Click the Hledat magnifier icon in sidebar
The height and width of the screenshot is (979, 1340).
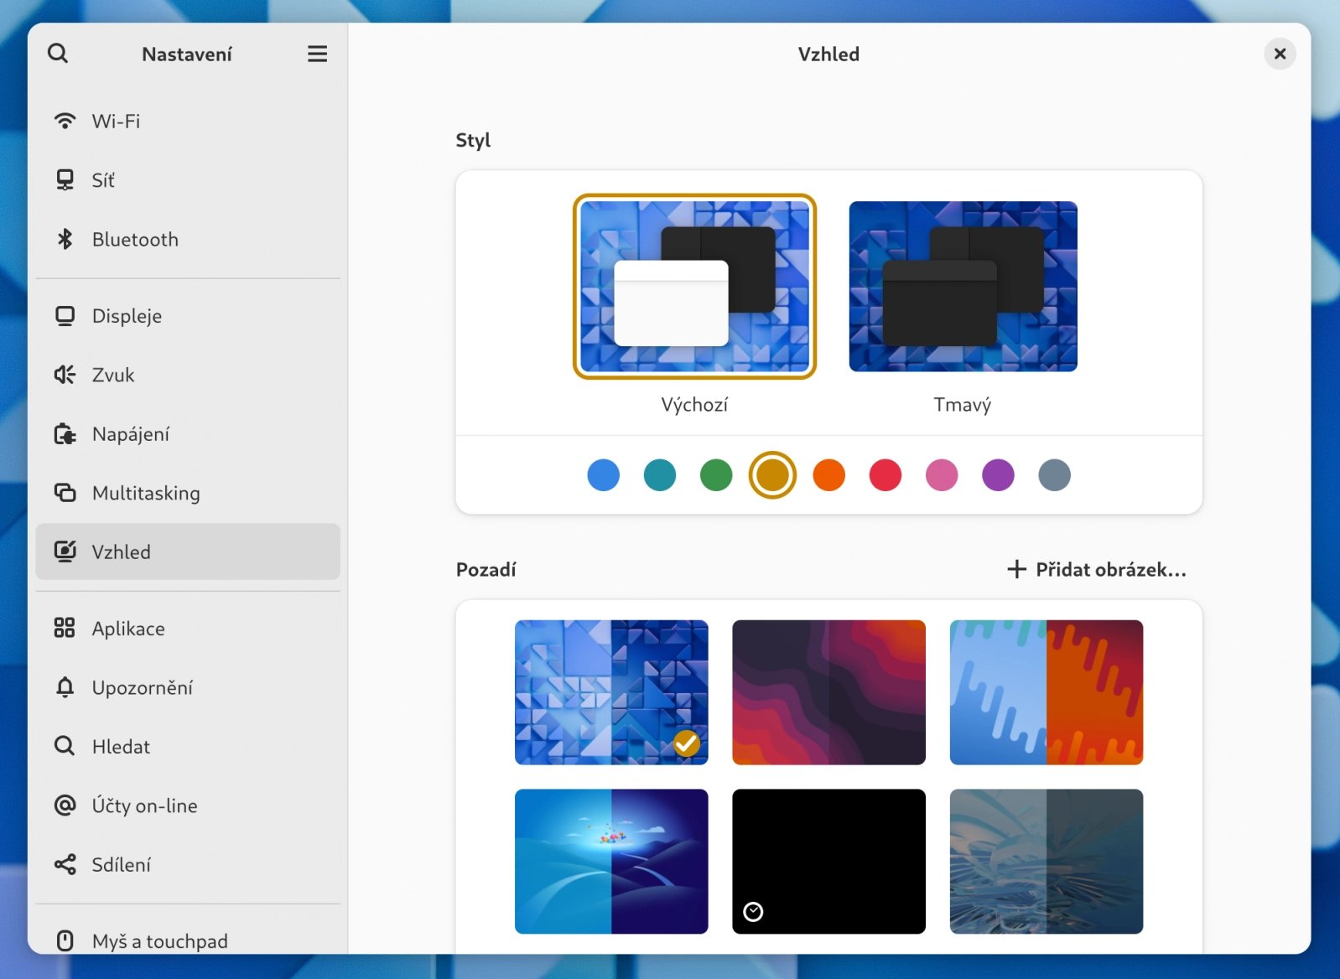click(x=65, y=746)
